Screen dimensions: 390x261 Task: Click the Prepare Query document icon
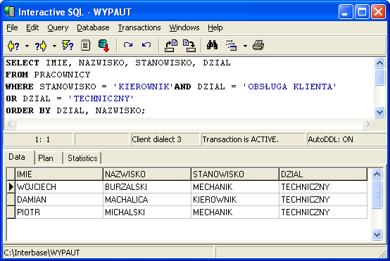coord(86,46)
